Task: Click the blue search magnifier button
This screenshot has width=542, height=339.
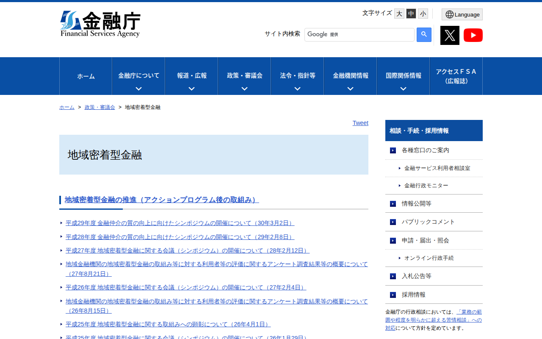Action: pyautogui.click(x=424, y=35)
